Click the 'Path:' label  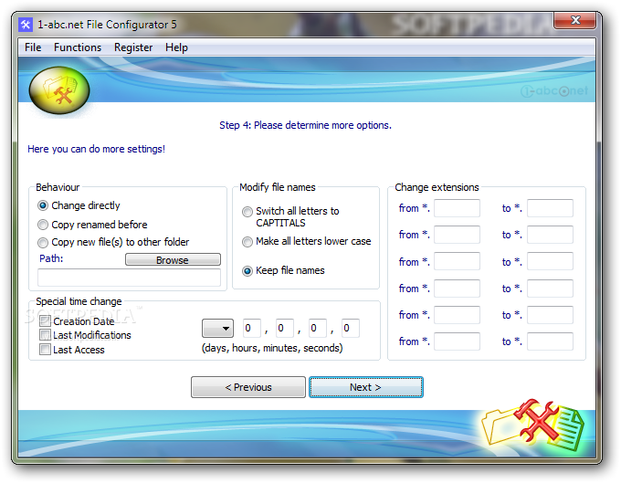[x=51, y=258]
